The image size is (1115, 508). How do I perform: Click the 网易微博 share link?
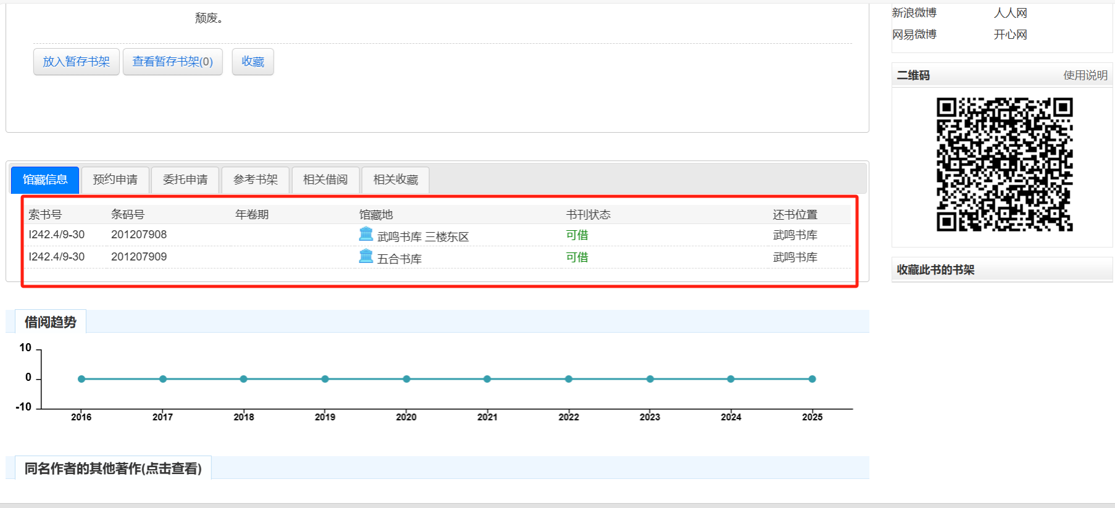(914, 35)
